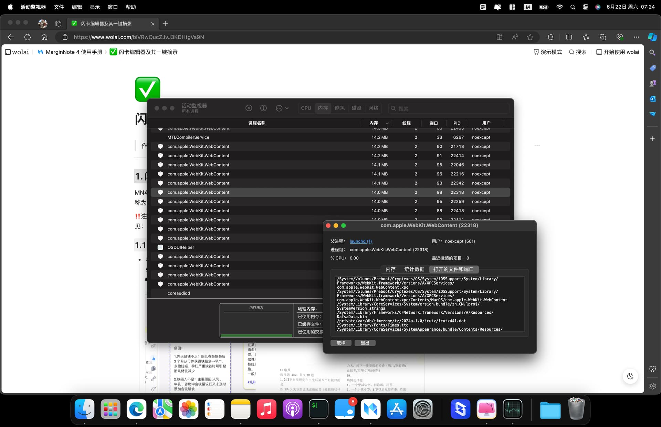Open App Store from the Dock
This screenshot has width=661, height=427.
point(397,409)
